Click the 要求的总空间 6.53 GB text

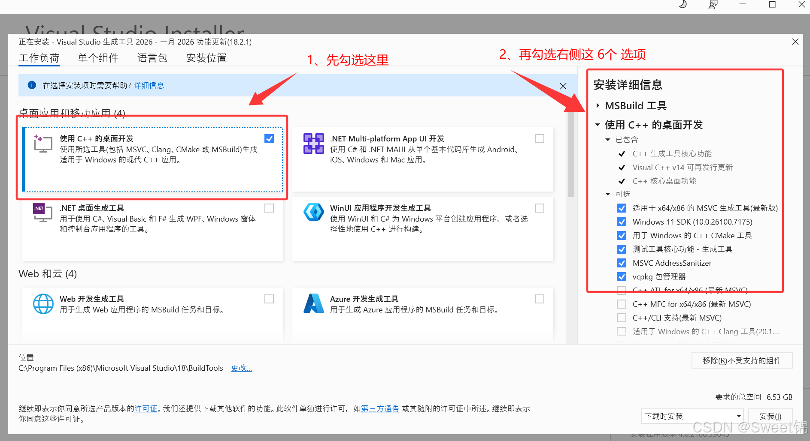click(754, 397)
